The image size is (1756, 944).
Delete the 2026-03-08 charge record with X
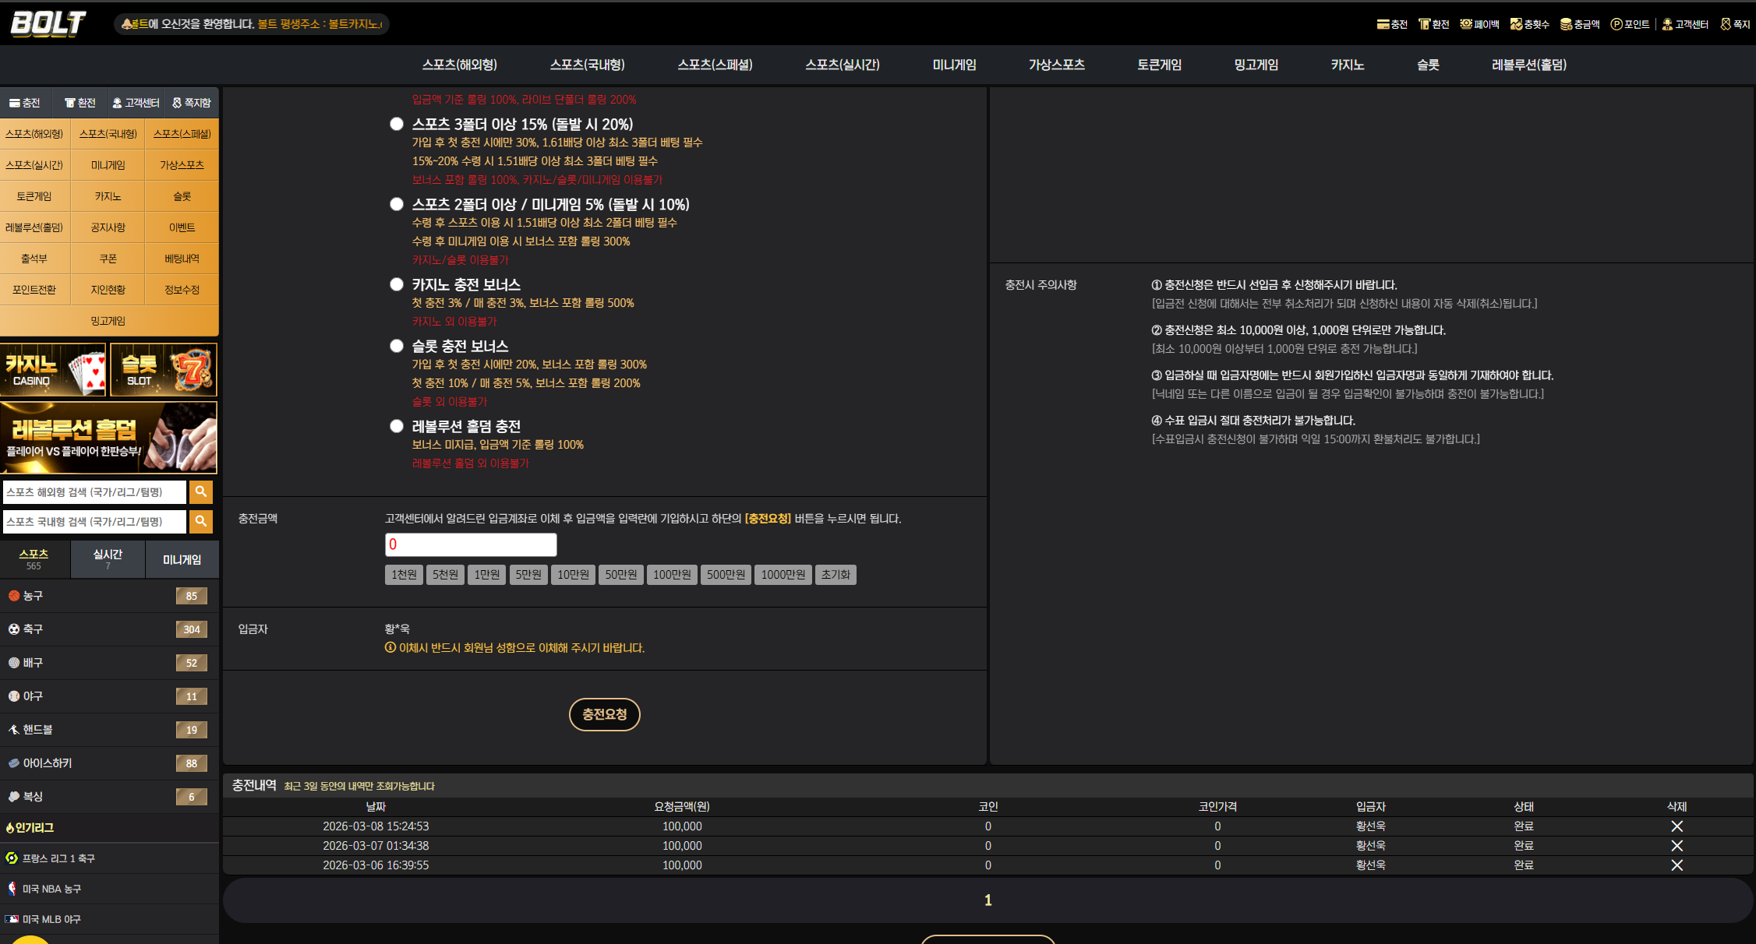[x=1677, y=826]
